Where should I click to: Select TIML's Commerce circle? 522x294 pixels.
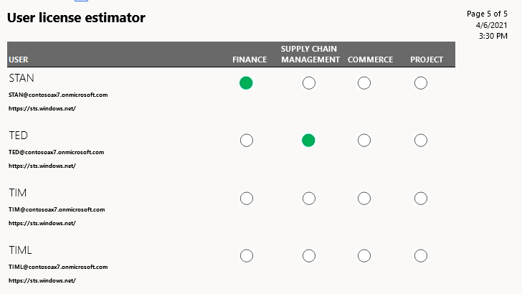364,256
